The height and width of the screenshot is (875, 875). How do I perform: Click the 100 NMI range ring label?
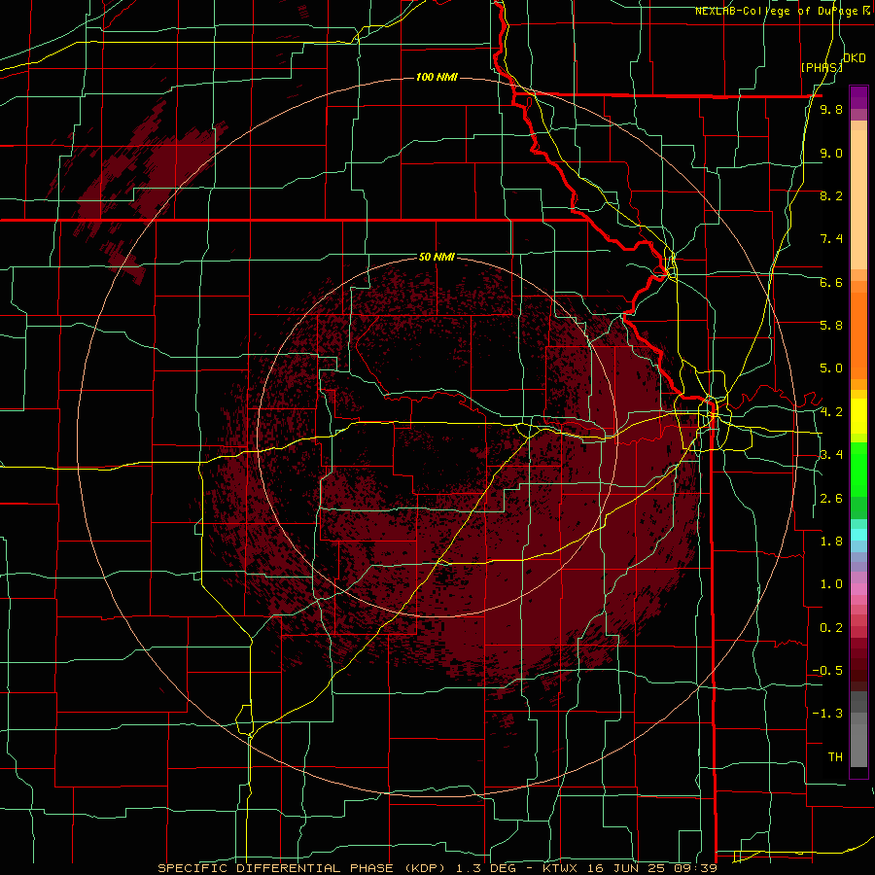(437, 77)
